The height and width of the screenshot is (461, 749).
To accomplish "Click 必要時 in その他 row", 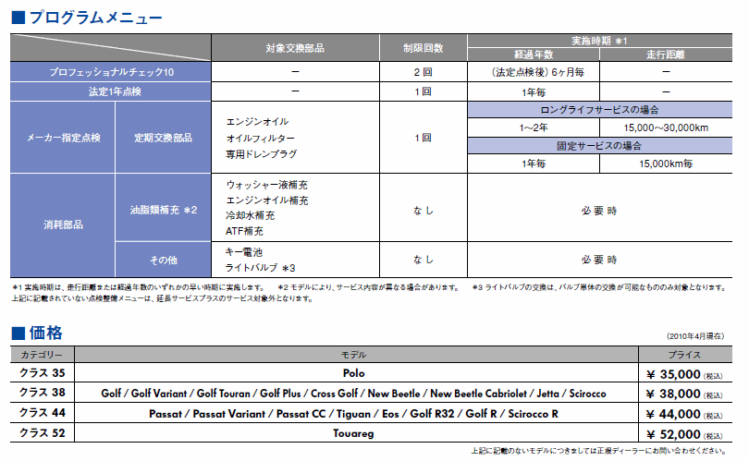I will [x=599, y=261].
